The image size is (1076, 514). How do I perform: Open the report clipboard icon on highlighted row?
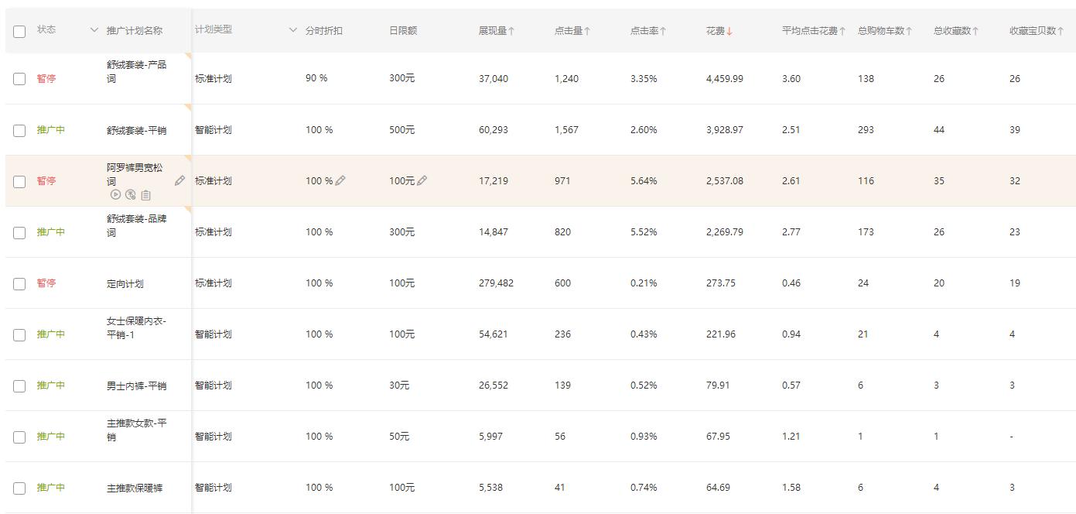pos(145,194)
